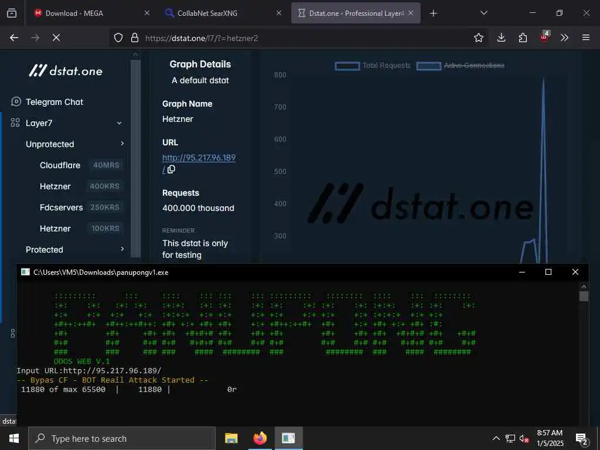This screenshot has width=600, height=450.
Task: Close the Dstat.one tab
Action: (x=411, y=13)
